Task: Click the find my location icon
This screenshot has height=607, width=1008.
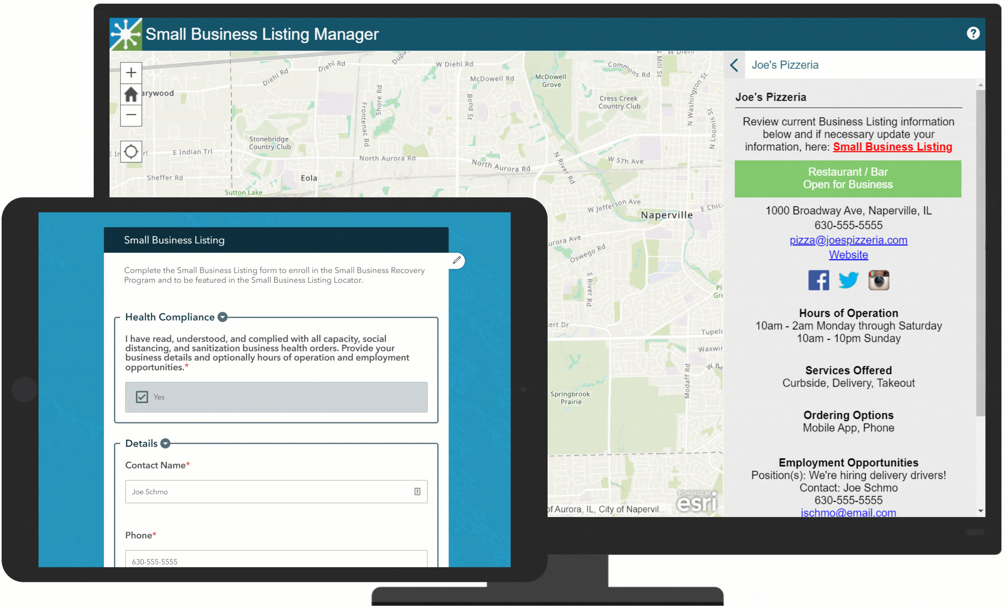Action: click(131, 152)
